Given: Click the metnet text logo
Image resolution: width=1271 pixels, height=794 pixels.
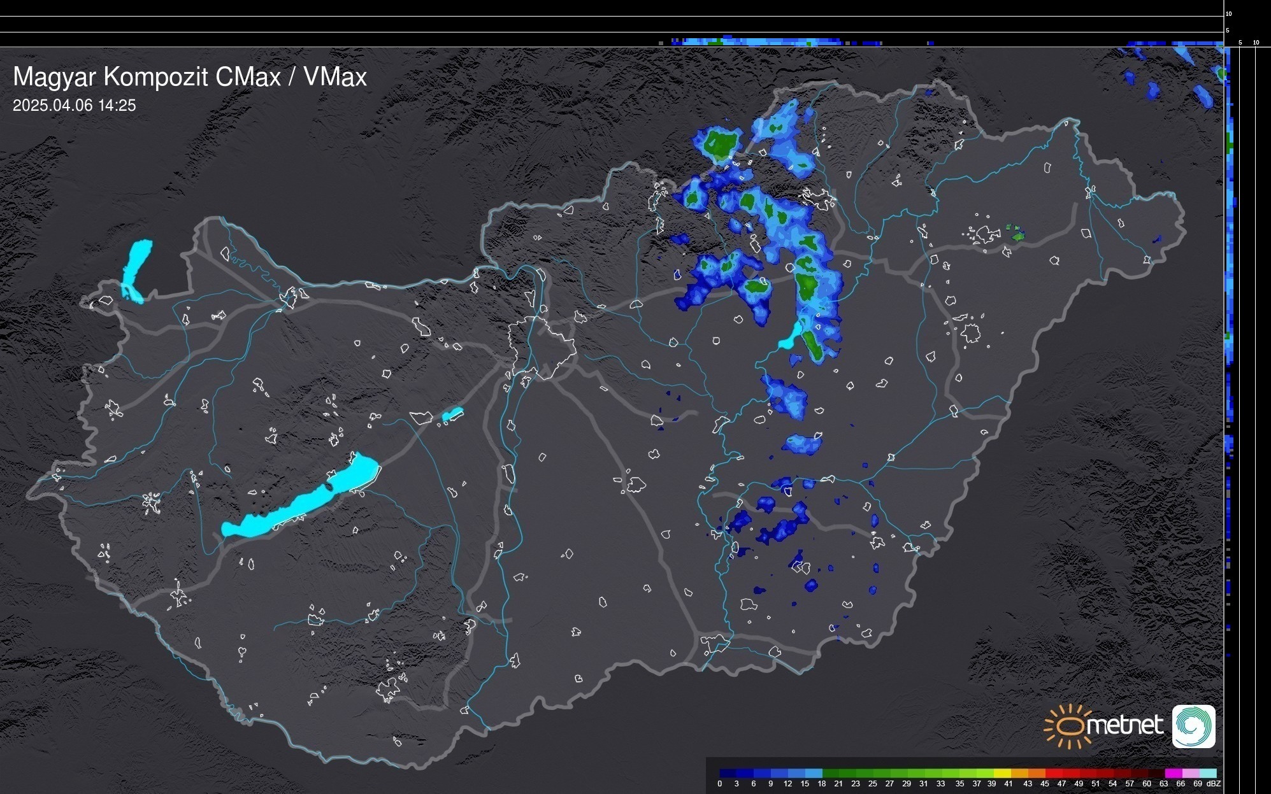Looking at the screenshot, I should 1126,726.
